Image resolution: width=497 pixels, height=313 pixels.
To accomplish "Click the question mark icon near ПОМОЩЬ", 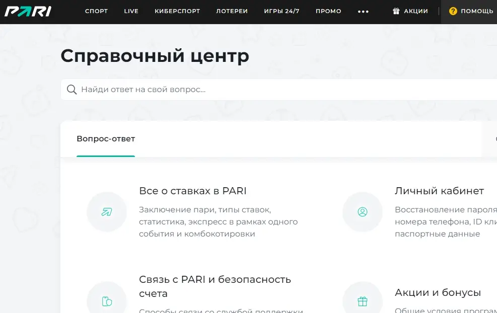I will click(453, 11).
